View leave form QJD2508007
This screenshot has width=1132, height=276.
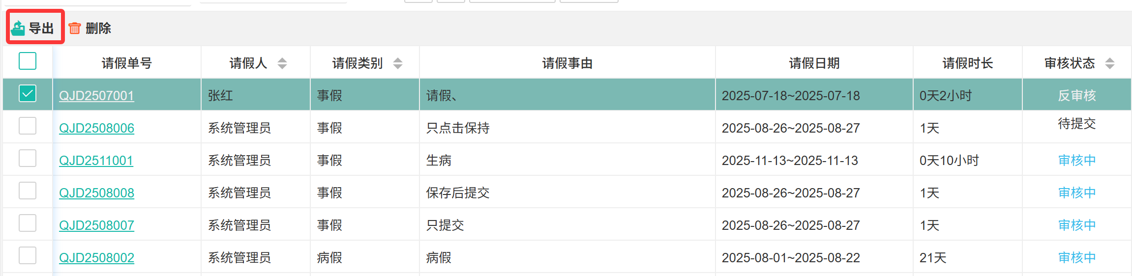(x=96, y=225)
